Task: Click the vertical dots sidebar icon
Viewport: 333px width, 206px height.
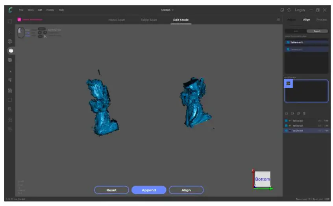Action: tap(10, 32)
